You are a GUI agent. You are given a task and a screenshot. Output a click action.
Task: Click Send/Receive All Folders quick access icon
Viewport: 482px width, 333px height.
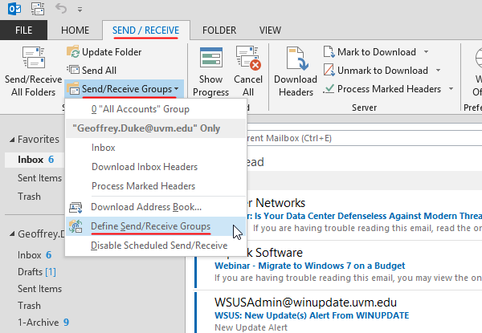[x=38, y=9]
